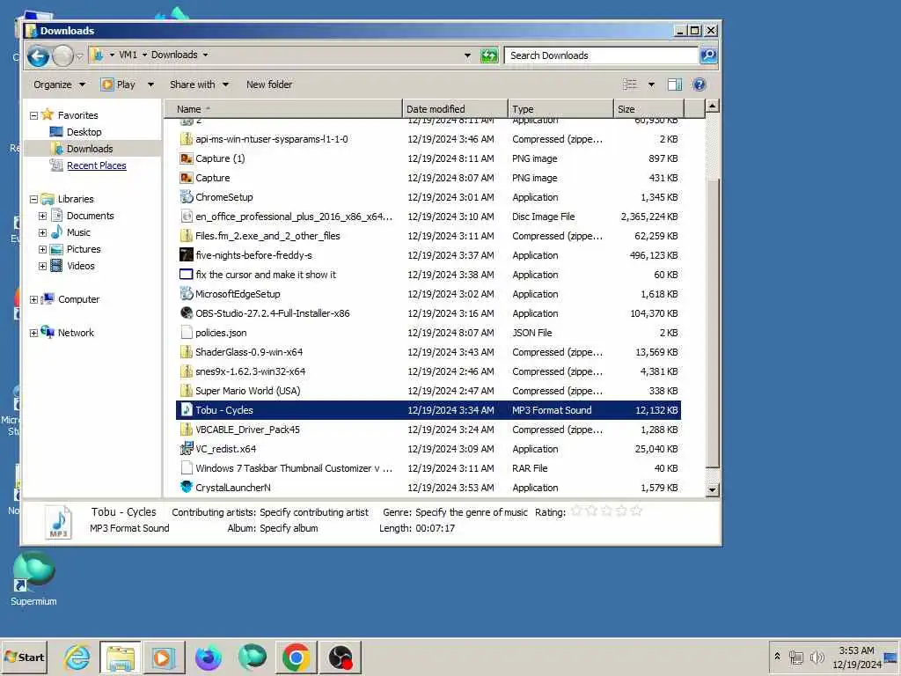Open the view options dropdown arrow

tap(651, 84)
